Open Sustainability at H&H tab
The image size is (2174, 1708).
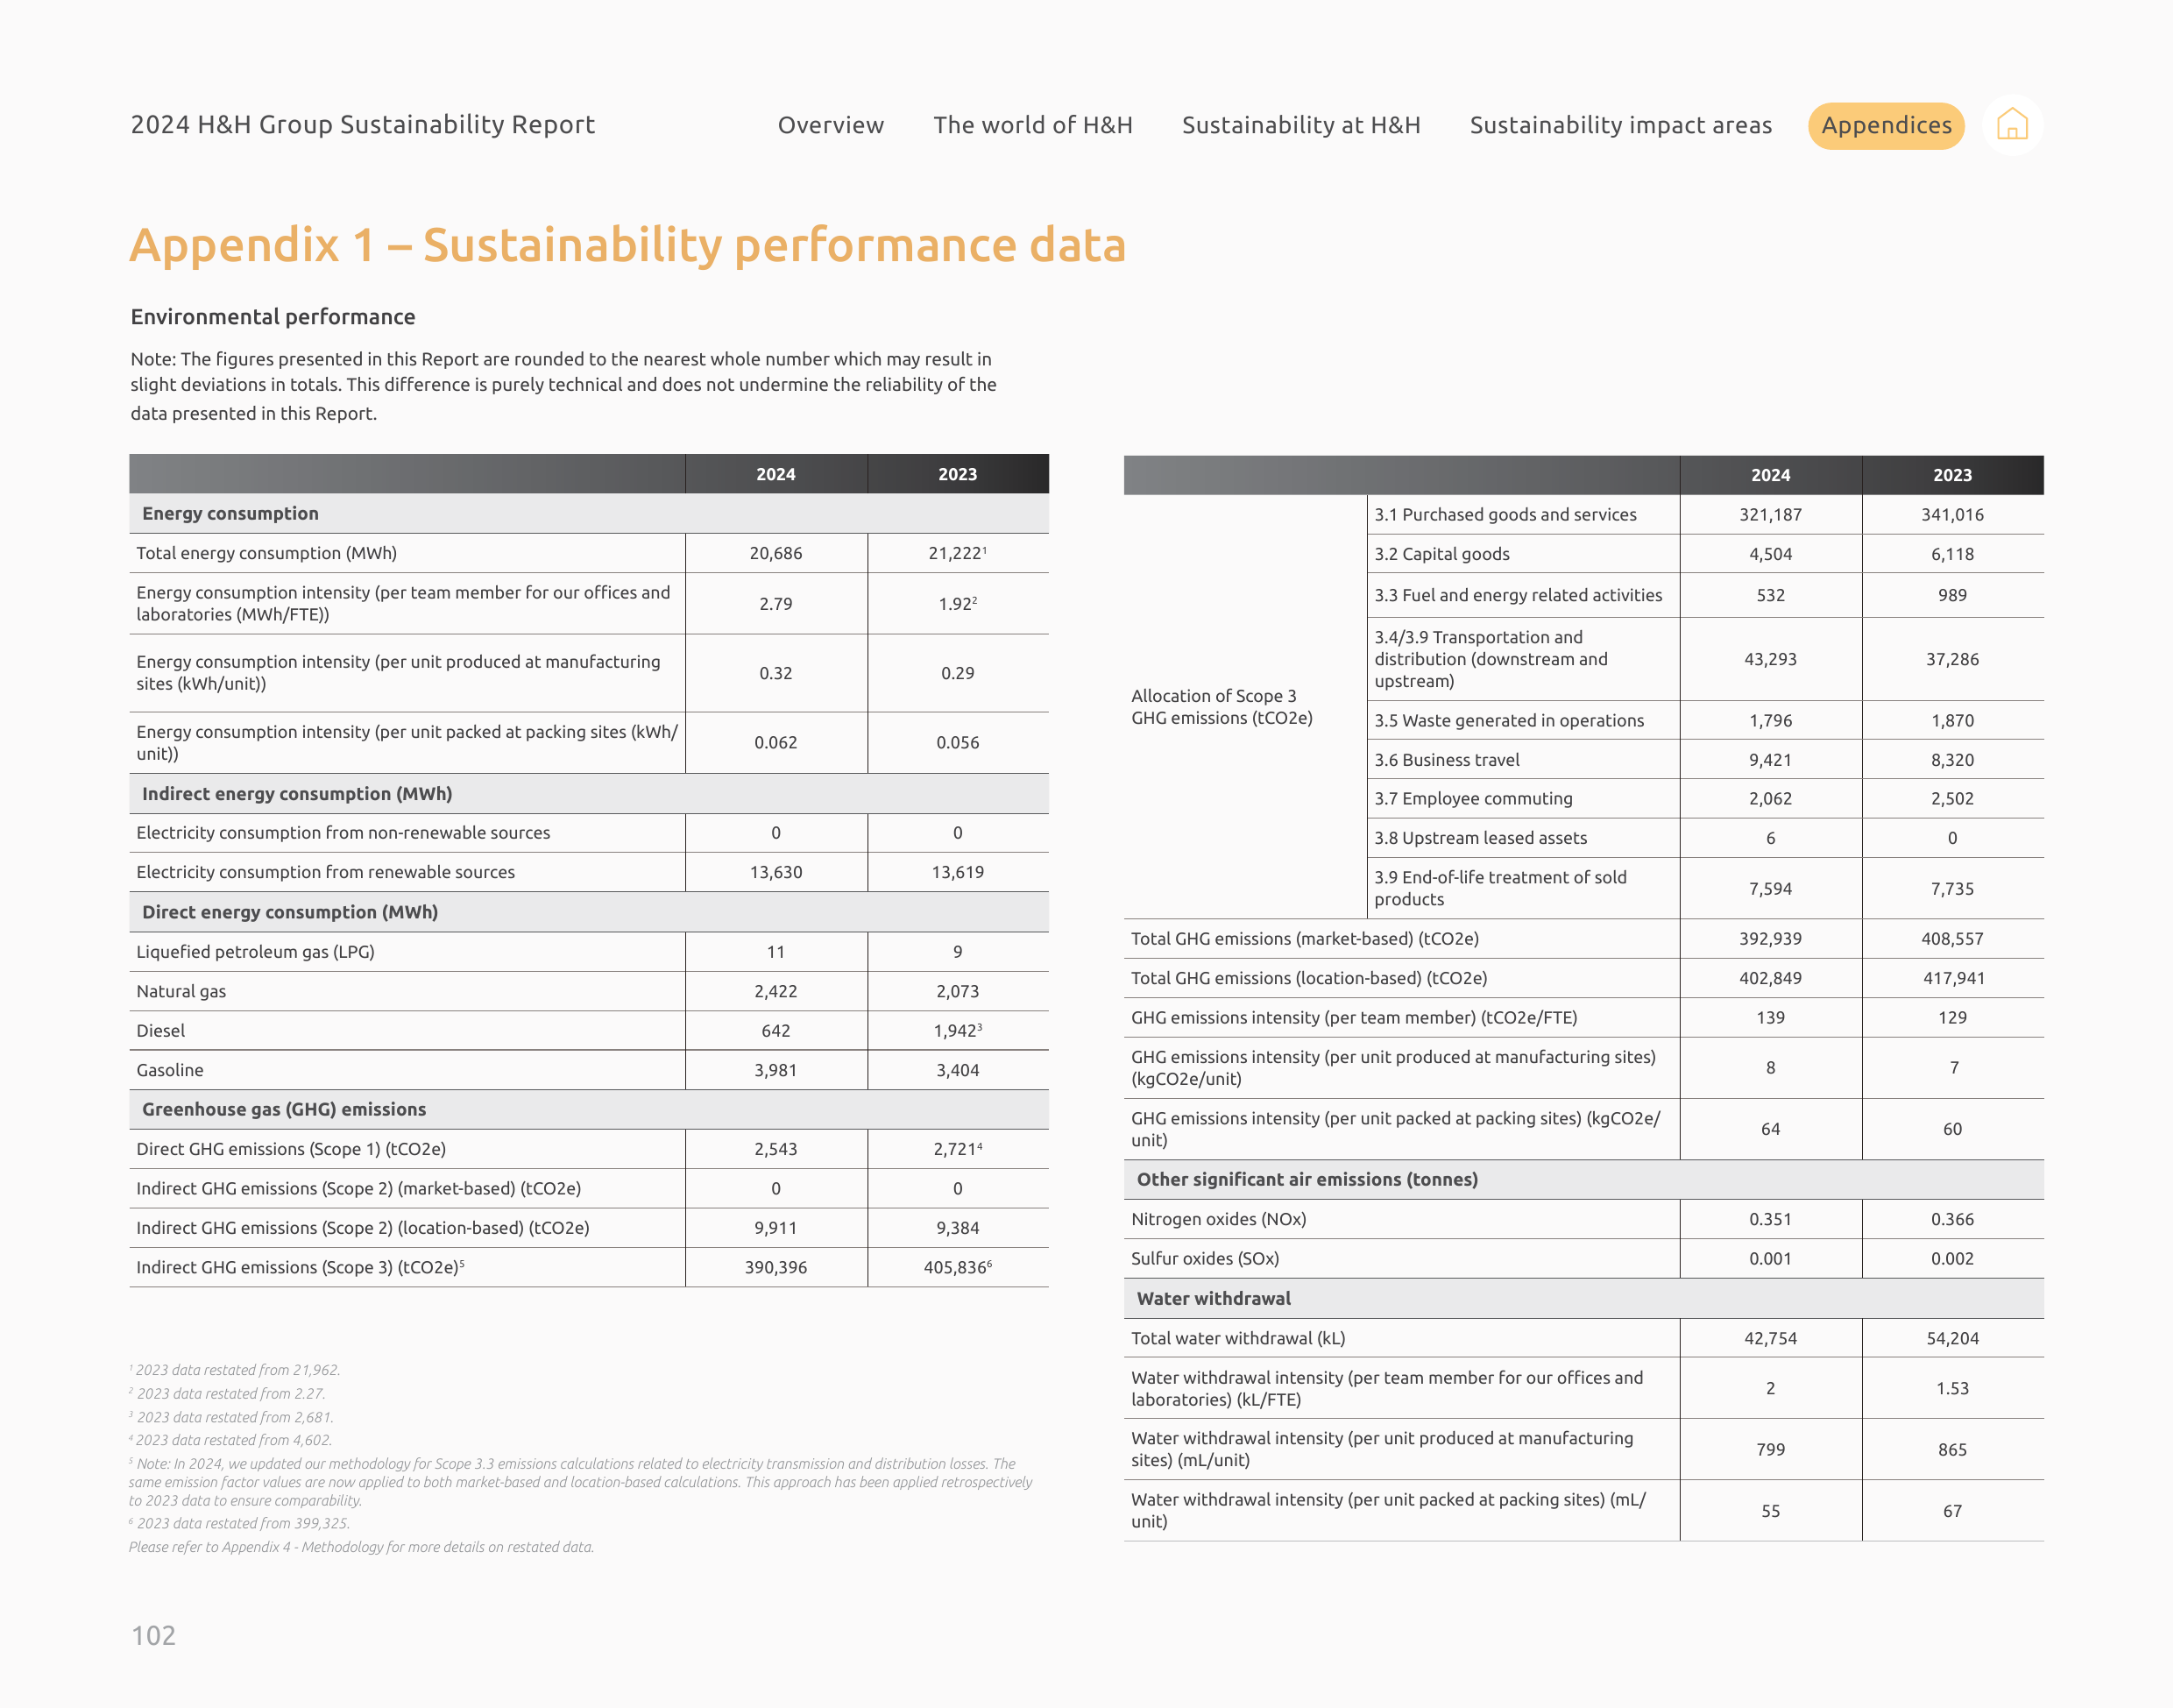point(1300,125)
